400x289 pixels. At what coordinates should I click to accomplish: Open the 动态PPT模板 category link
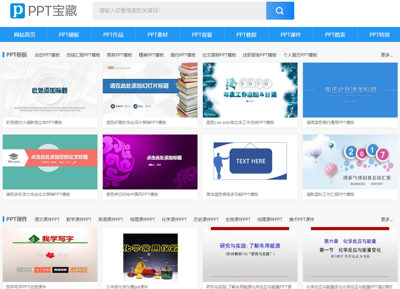click(x=47, y=55)
